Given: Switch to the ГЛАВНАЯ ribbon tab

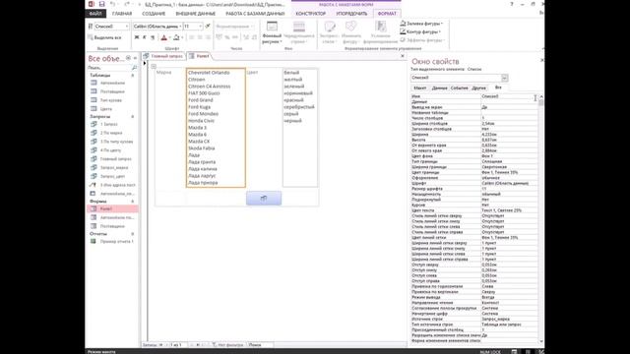Looking at the screenshot, I should (x=122, y=14).
